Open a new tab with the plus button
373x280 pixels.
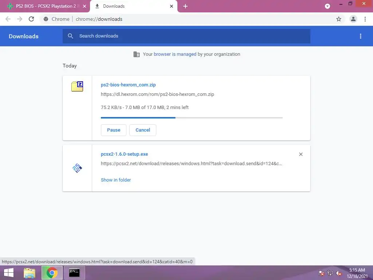pos(185,6)
